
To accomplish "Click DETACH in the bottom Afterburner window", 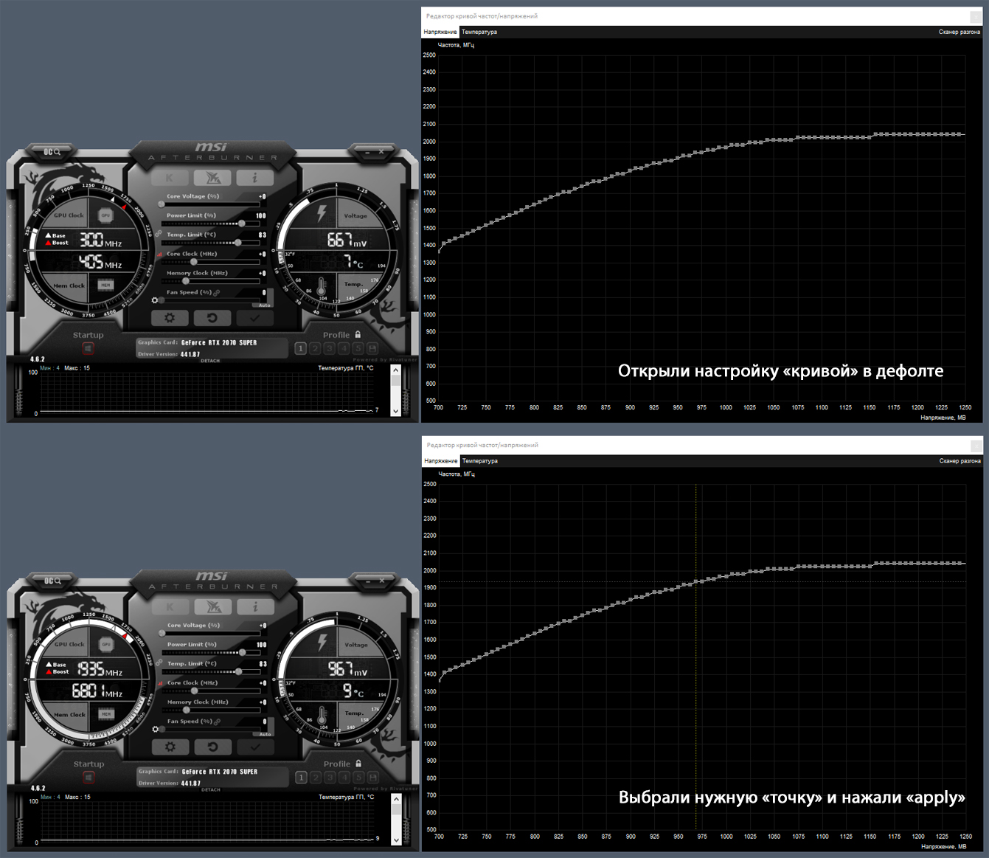I will point(211,790).
